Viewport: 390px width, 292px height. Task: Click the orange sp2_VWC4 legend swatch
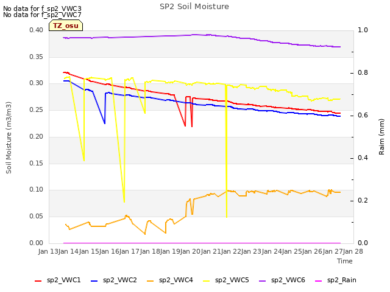point(151,281)
